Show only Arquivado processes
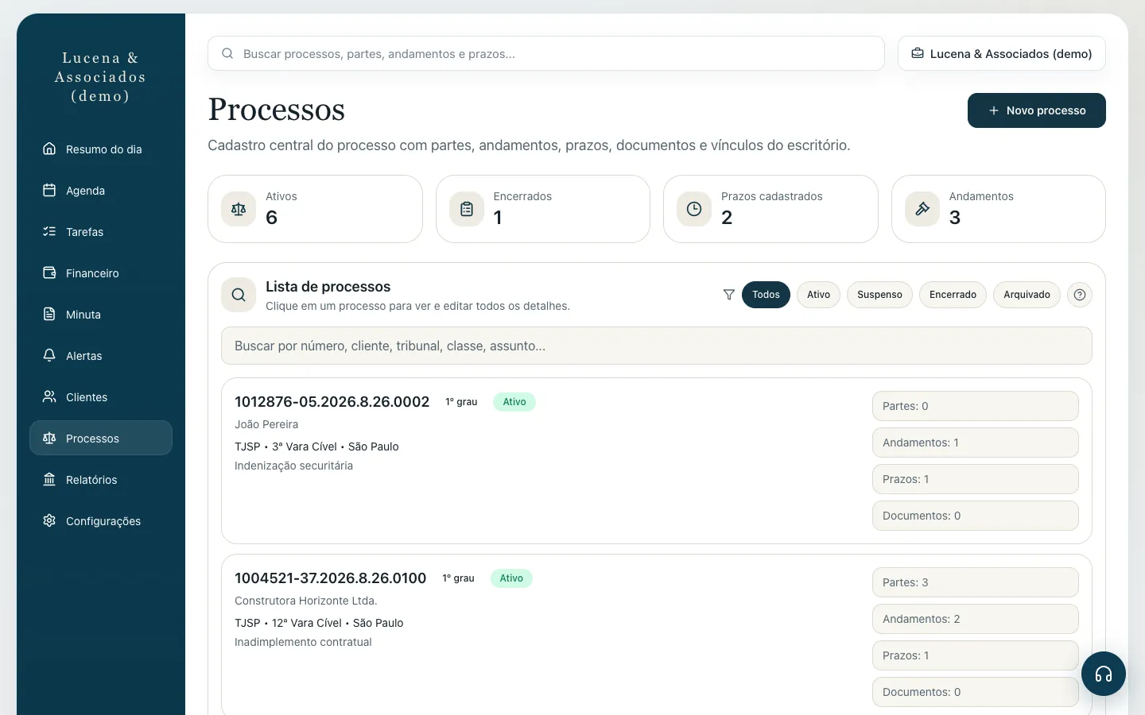Image resolution: width=1145 pixels, height=715 pixels. [x=1027, y=295]
